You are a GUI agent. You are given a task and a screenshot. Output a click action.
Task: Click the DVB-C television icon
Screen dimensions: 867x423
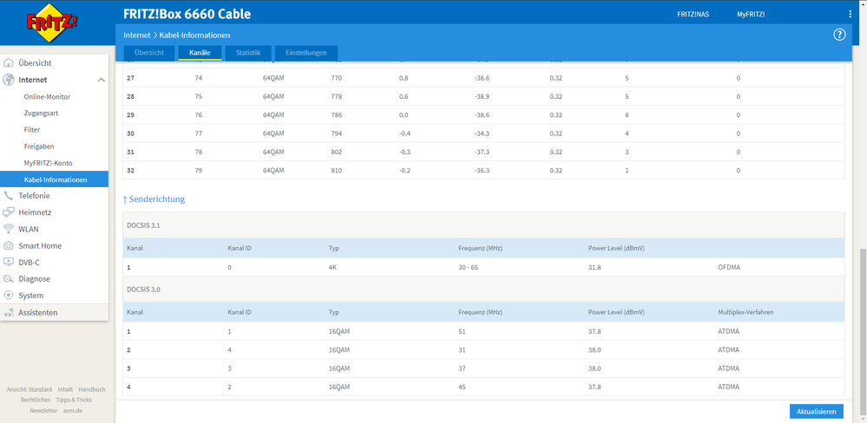coord(9,263)
